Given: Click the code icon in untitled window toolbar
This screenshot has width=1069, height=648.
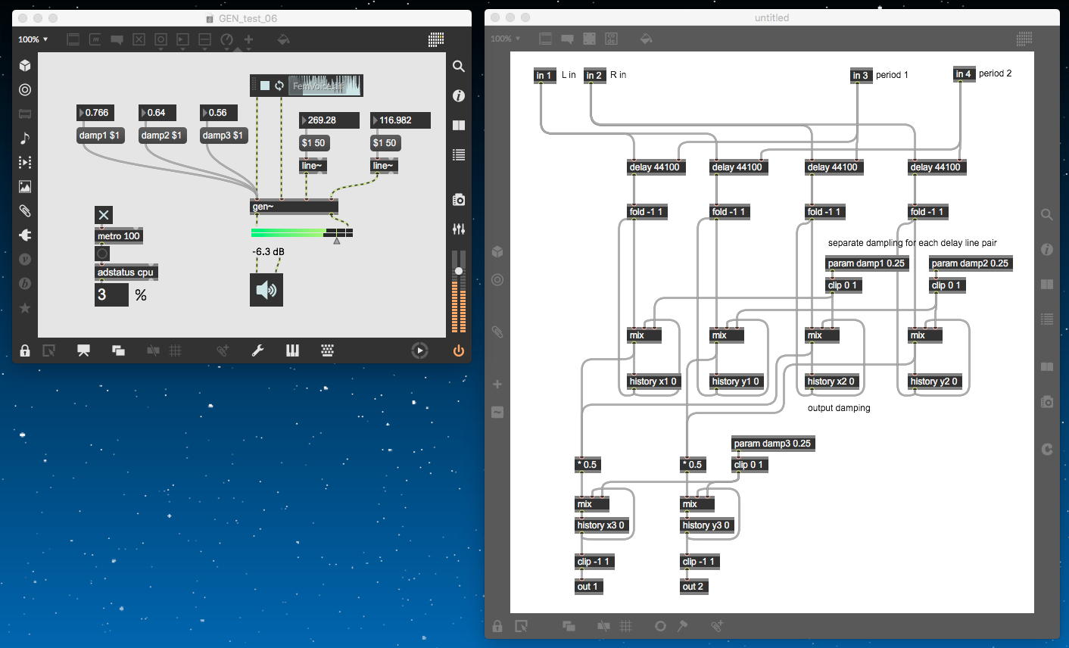Looking at the screenshot, I should [x=611, y=39].
